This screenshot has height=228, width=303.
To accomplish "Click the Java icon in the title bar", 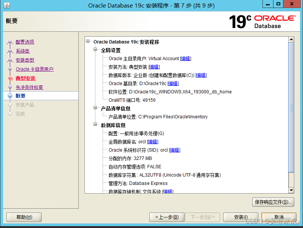I will pos(7,5).
